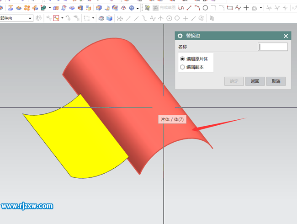
Task: Click the Point plus-sign tool
Action: [x=246, y=8]
